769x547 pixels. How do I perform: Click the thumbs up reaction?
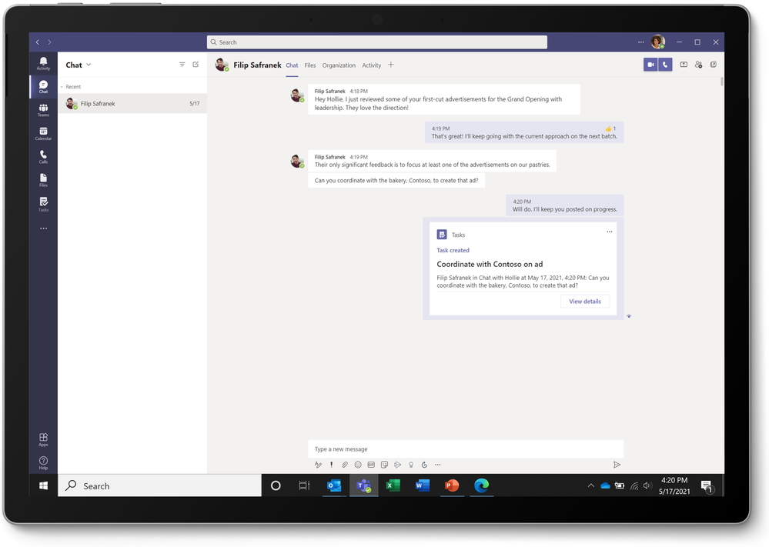click(x=610, y=128)
